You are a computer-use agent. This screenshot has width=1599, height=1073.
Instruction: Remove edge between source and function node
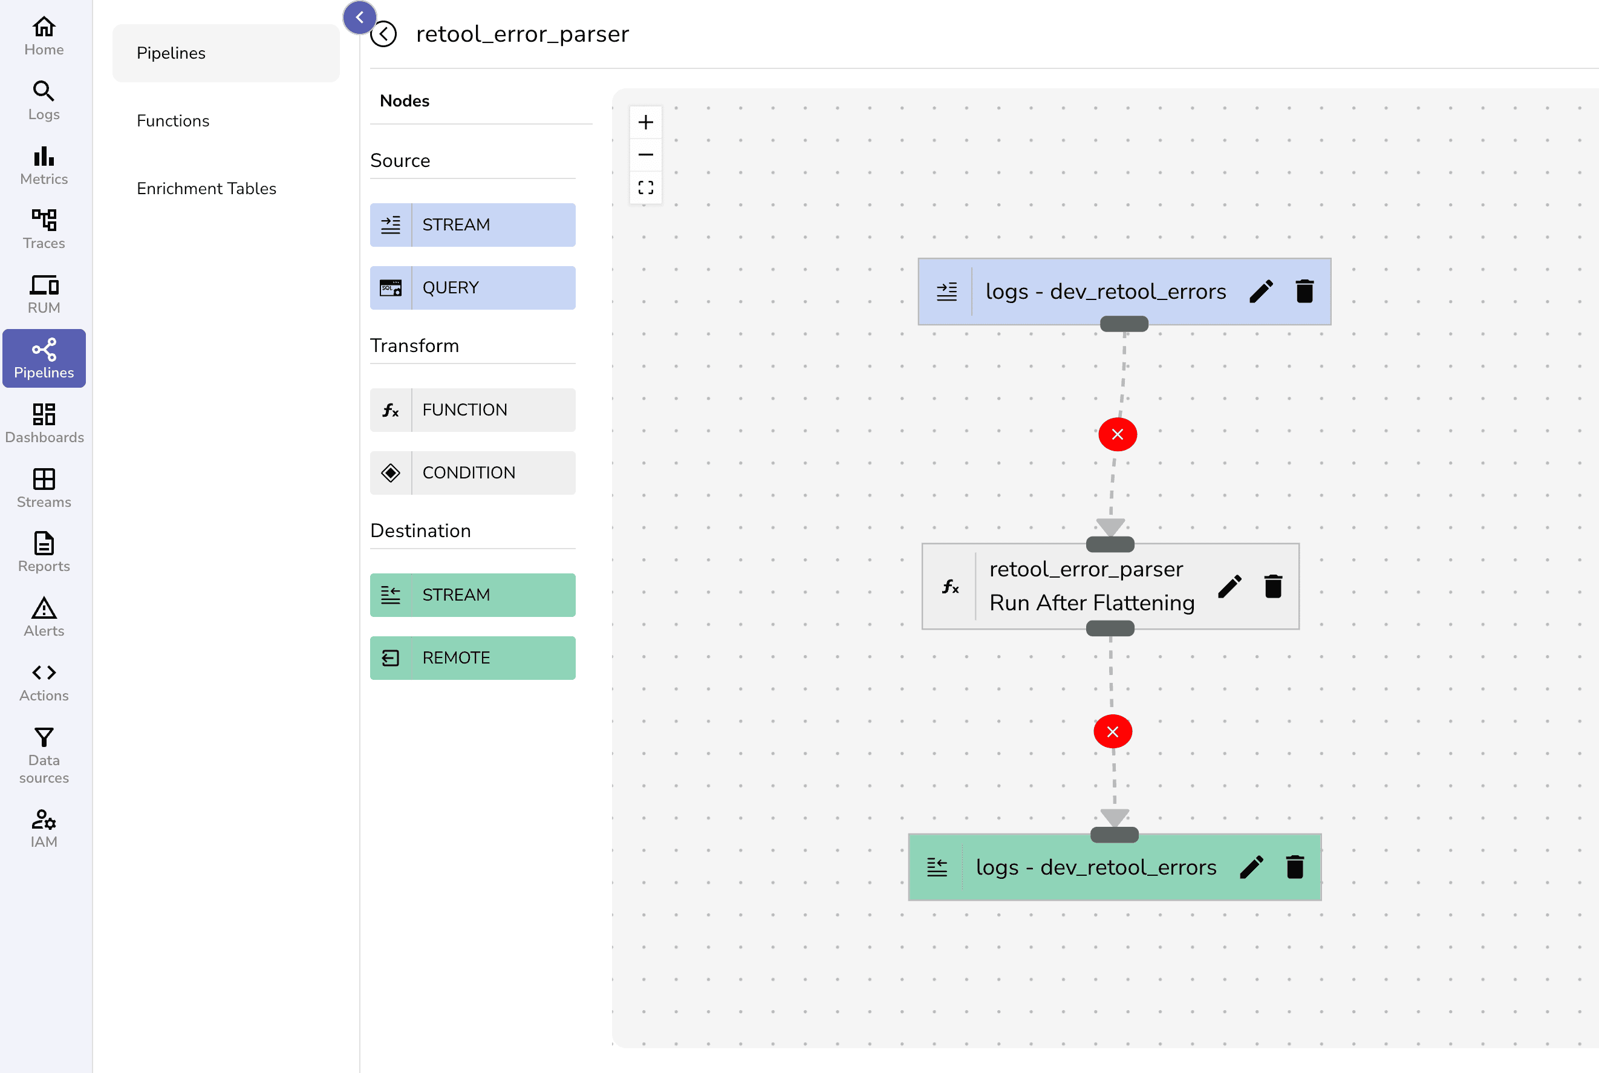[1118, 434]
